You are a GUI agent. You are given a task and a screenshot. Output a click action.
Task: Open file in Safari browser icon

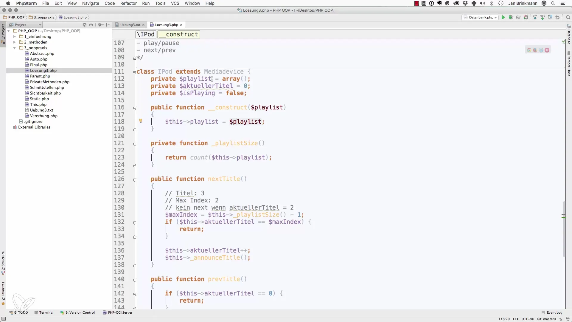541,50
